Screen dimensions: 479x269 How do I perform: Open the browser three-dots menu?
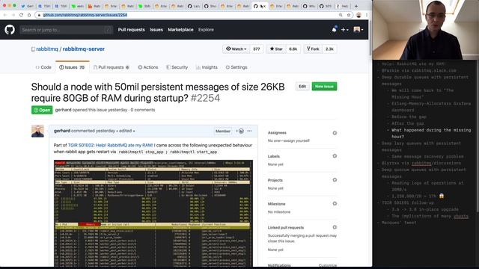tap(366, 15)
